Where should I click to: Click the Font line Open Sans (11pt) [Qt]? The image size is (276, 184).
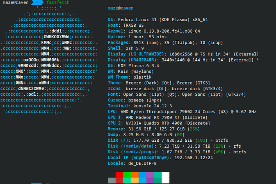tap(177, 95)
